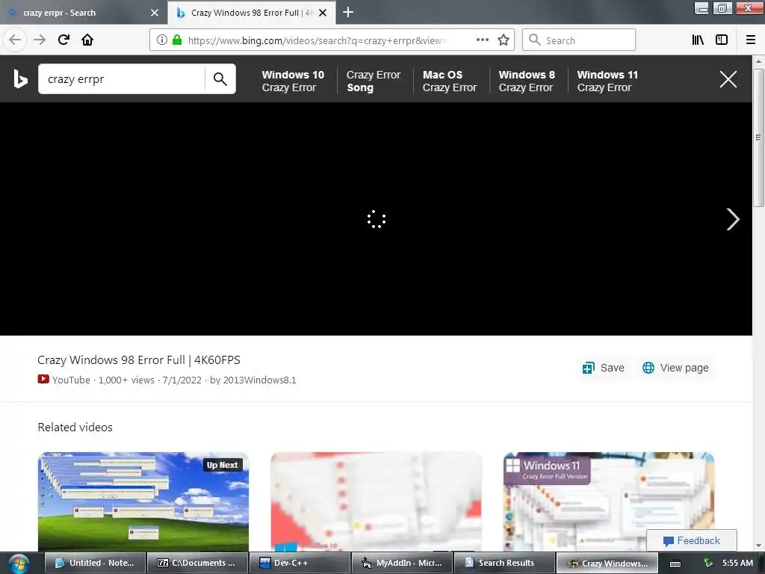Click the scrollbar up arrow
Image resolution: width=765 pixels, height=574 pixels.
(758, 61)
